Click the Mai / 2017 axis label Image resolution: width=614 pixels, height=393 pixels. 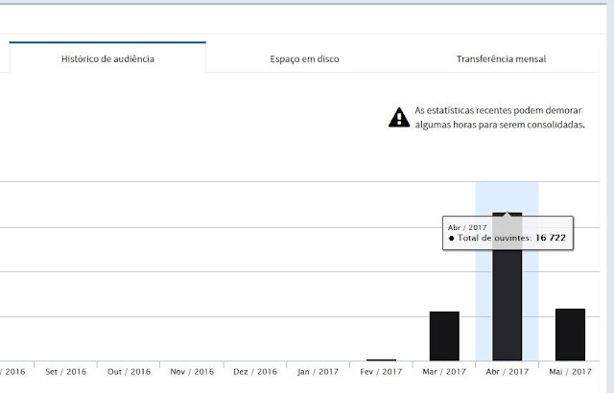coord(570,372)
